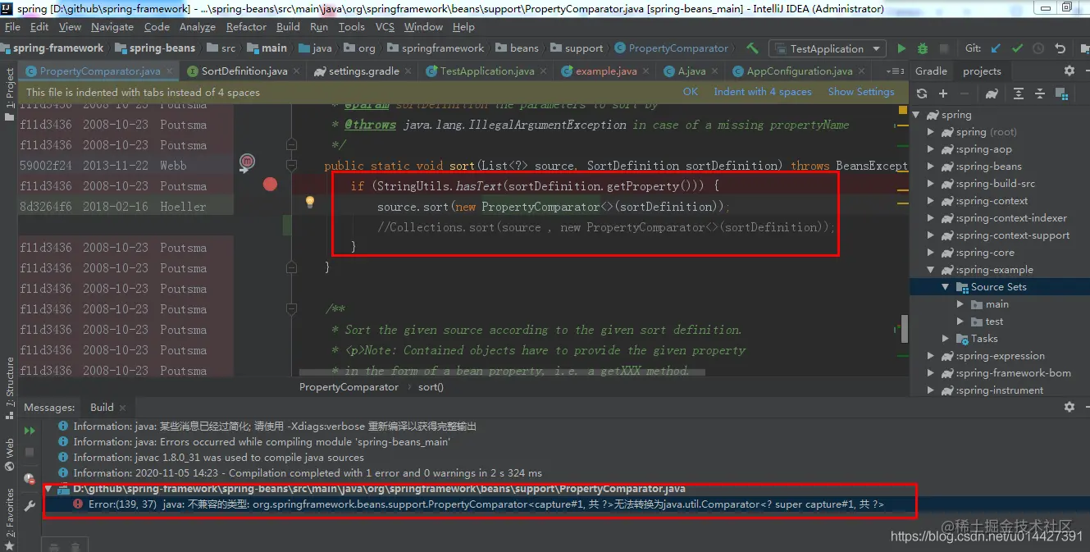The image size is (1090, 552).
Task: Run TestApplication with the green play icon
Action: click(901, 48)
